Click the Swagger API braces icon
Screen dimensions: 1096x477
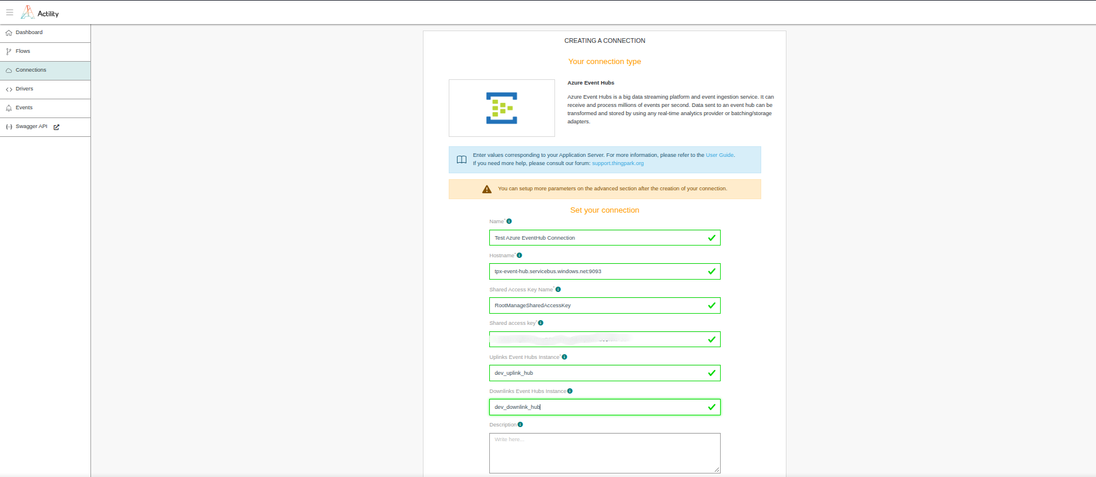[x=9, y=127]
